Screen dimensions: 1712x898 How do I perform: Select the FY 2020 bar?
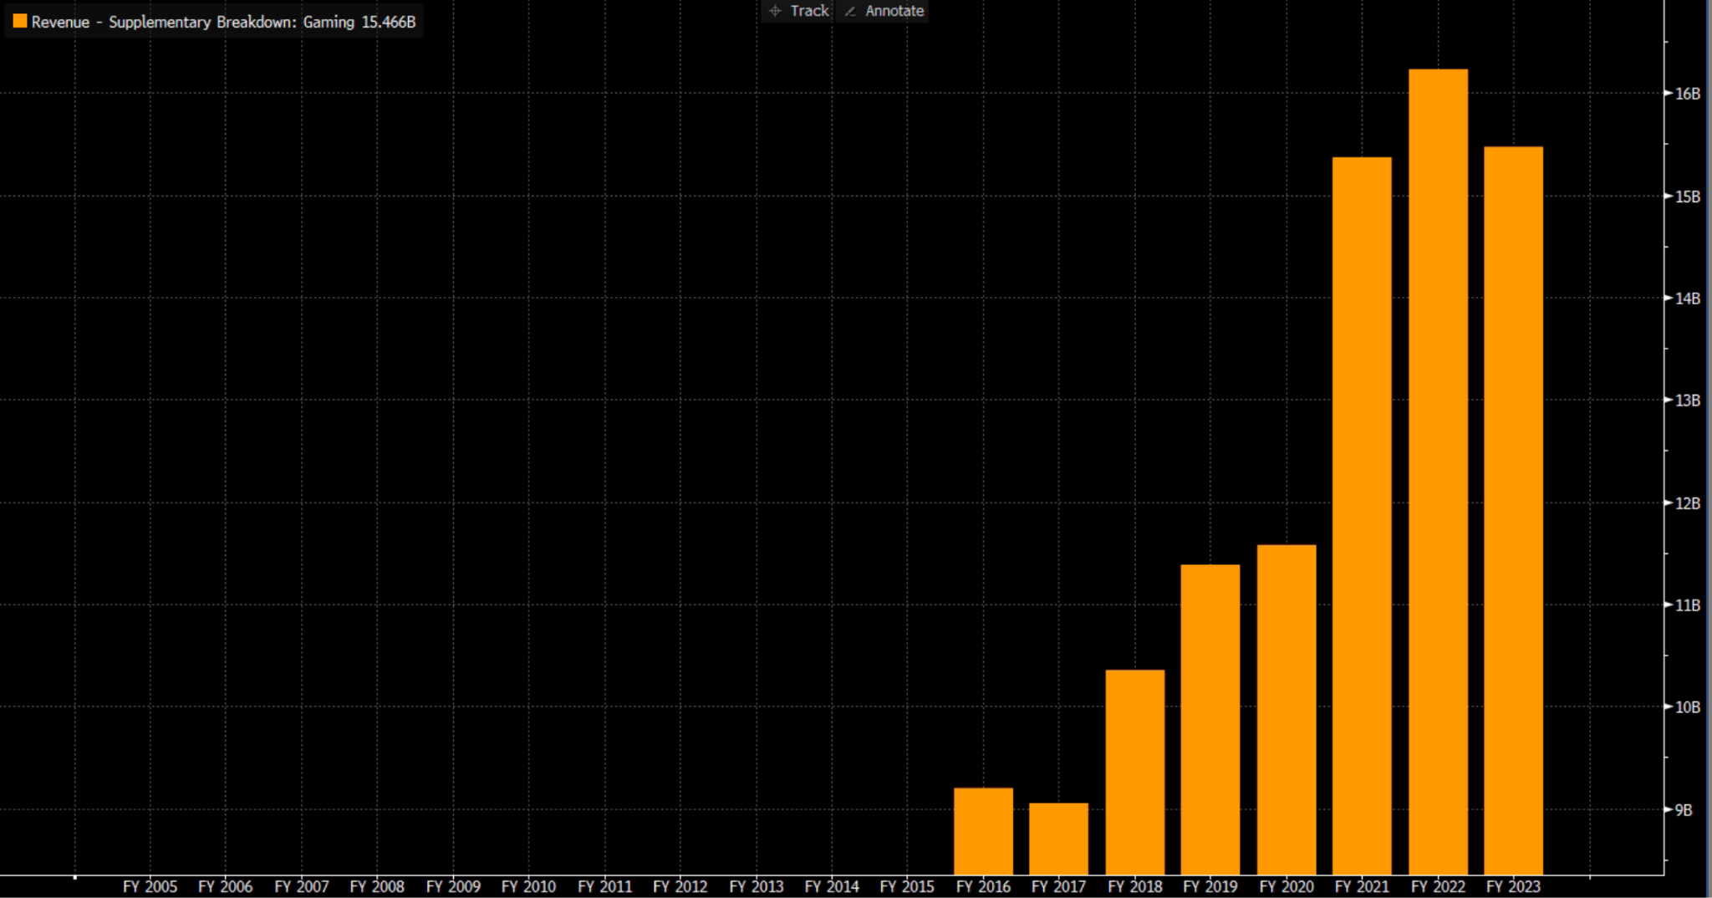pyautogui.click(x=1287, y=710)
